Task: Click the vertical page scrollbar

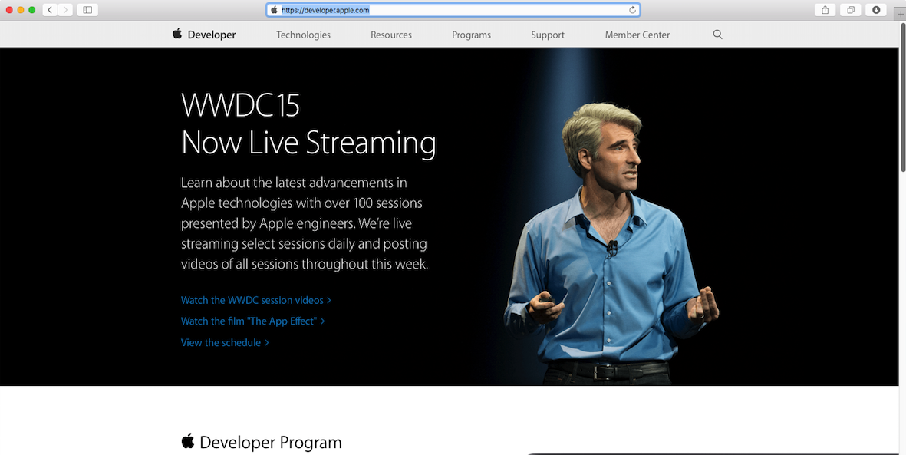Action: coord(902,115)
